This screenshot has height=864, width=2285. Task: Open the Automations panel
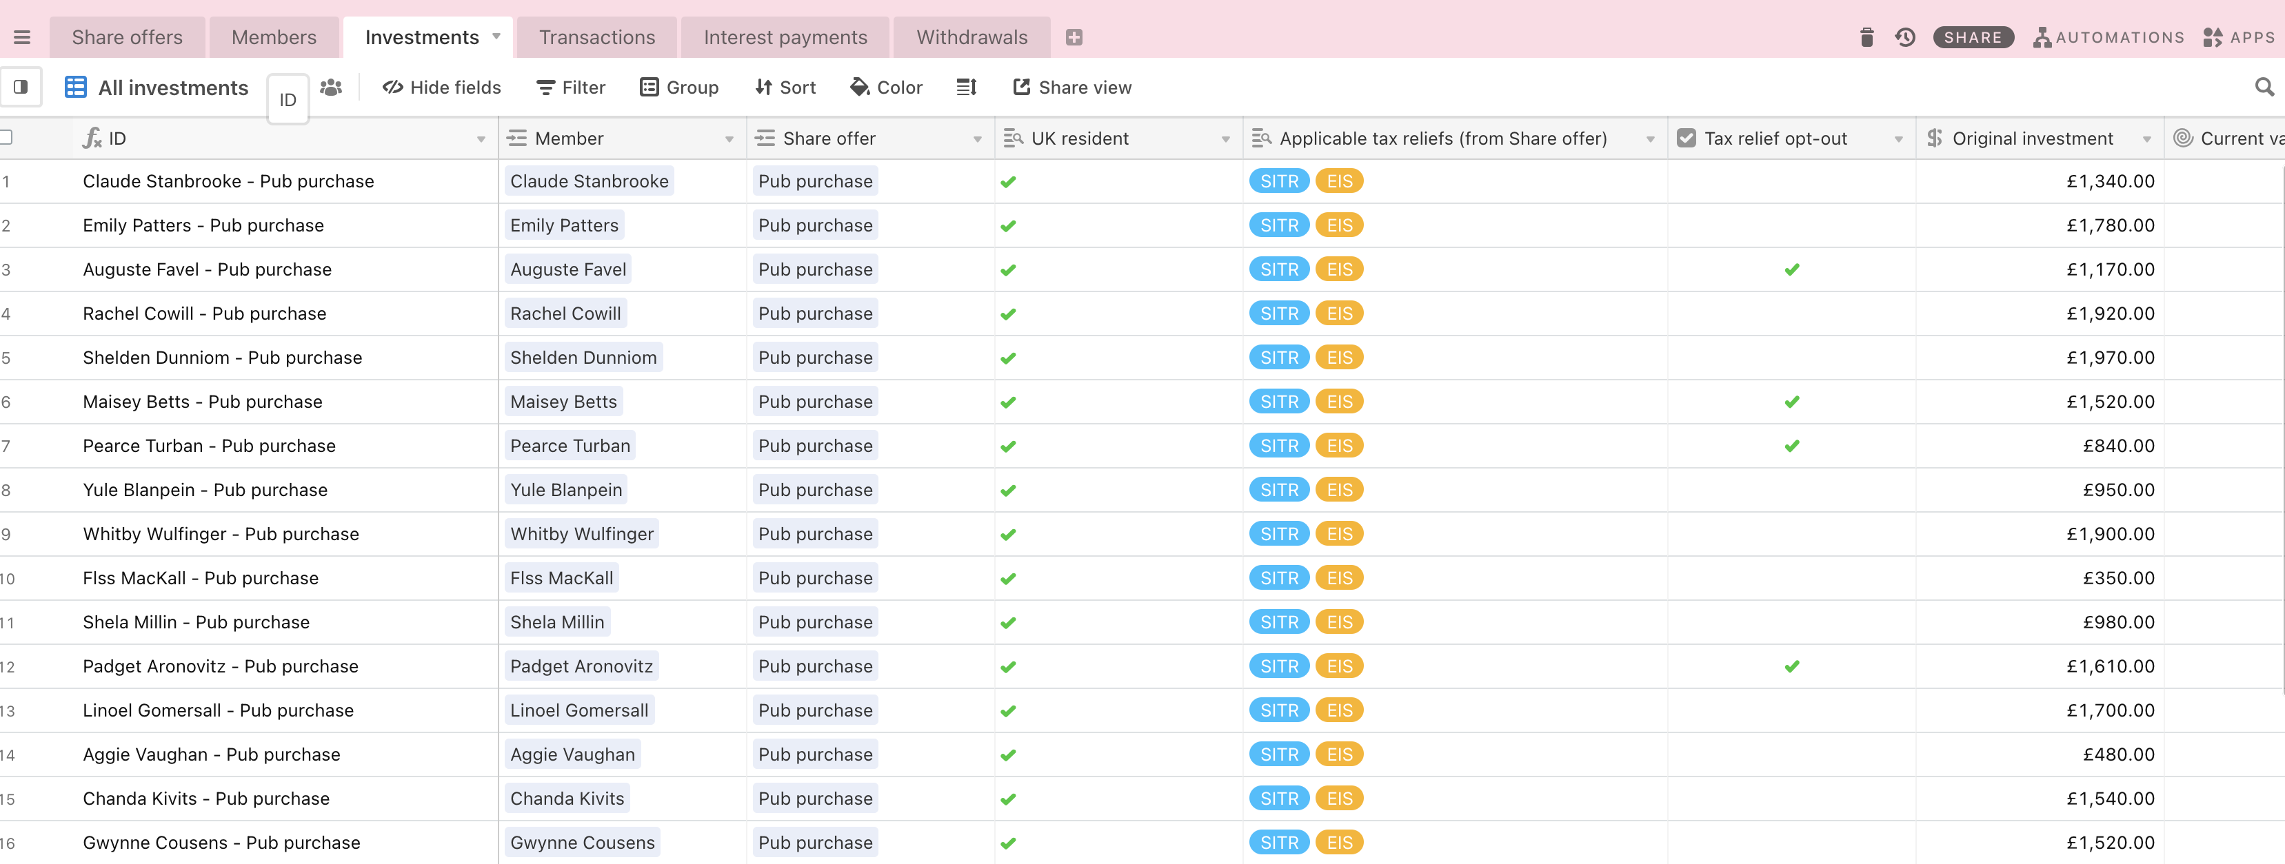2108,37
